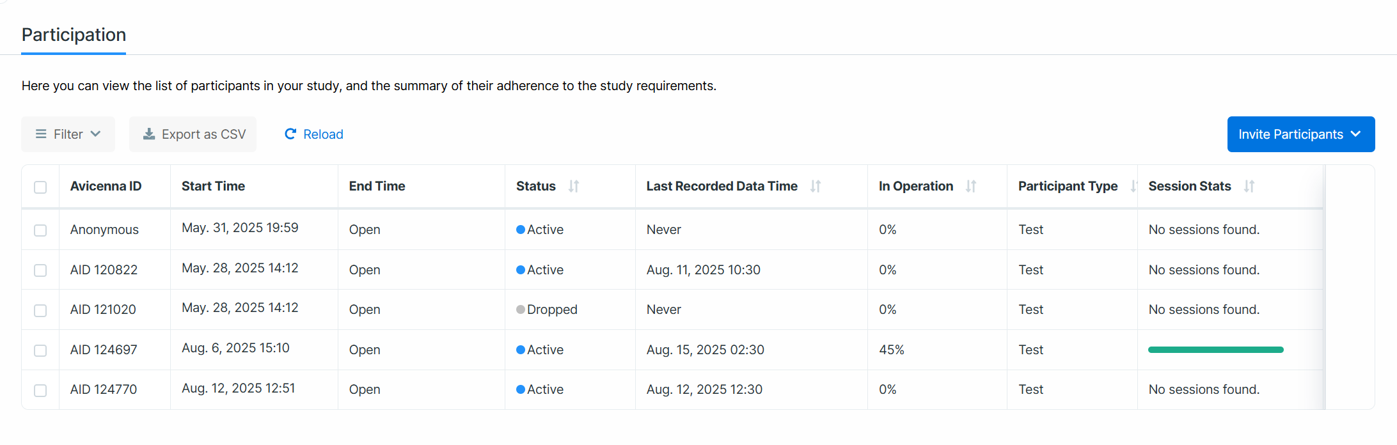Open Invite Participants dropdown chevron
The width and height of the screenshot is (1397, 445).
[x=1355, y=134]
